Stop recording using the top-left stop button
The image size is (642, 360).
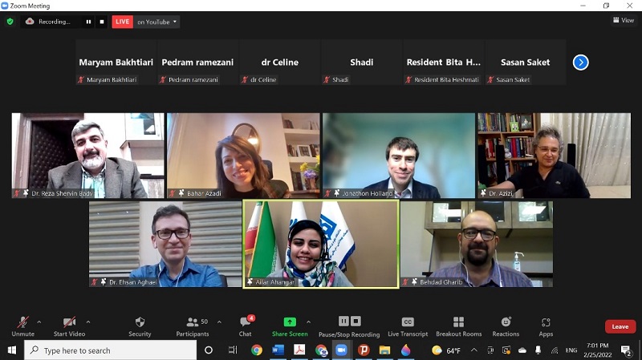(102, 22)
